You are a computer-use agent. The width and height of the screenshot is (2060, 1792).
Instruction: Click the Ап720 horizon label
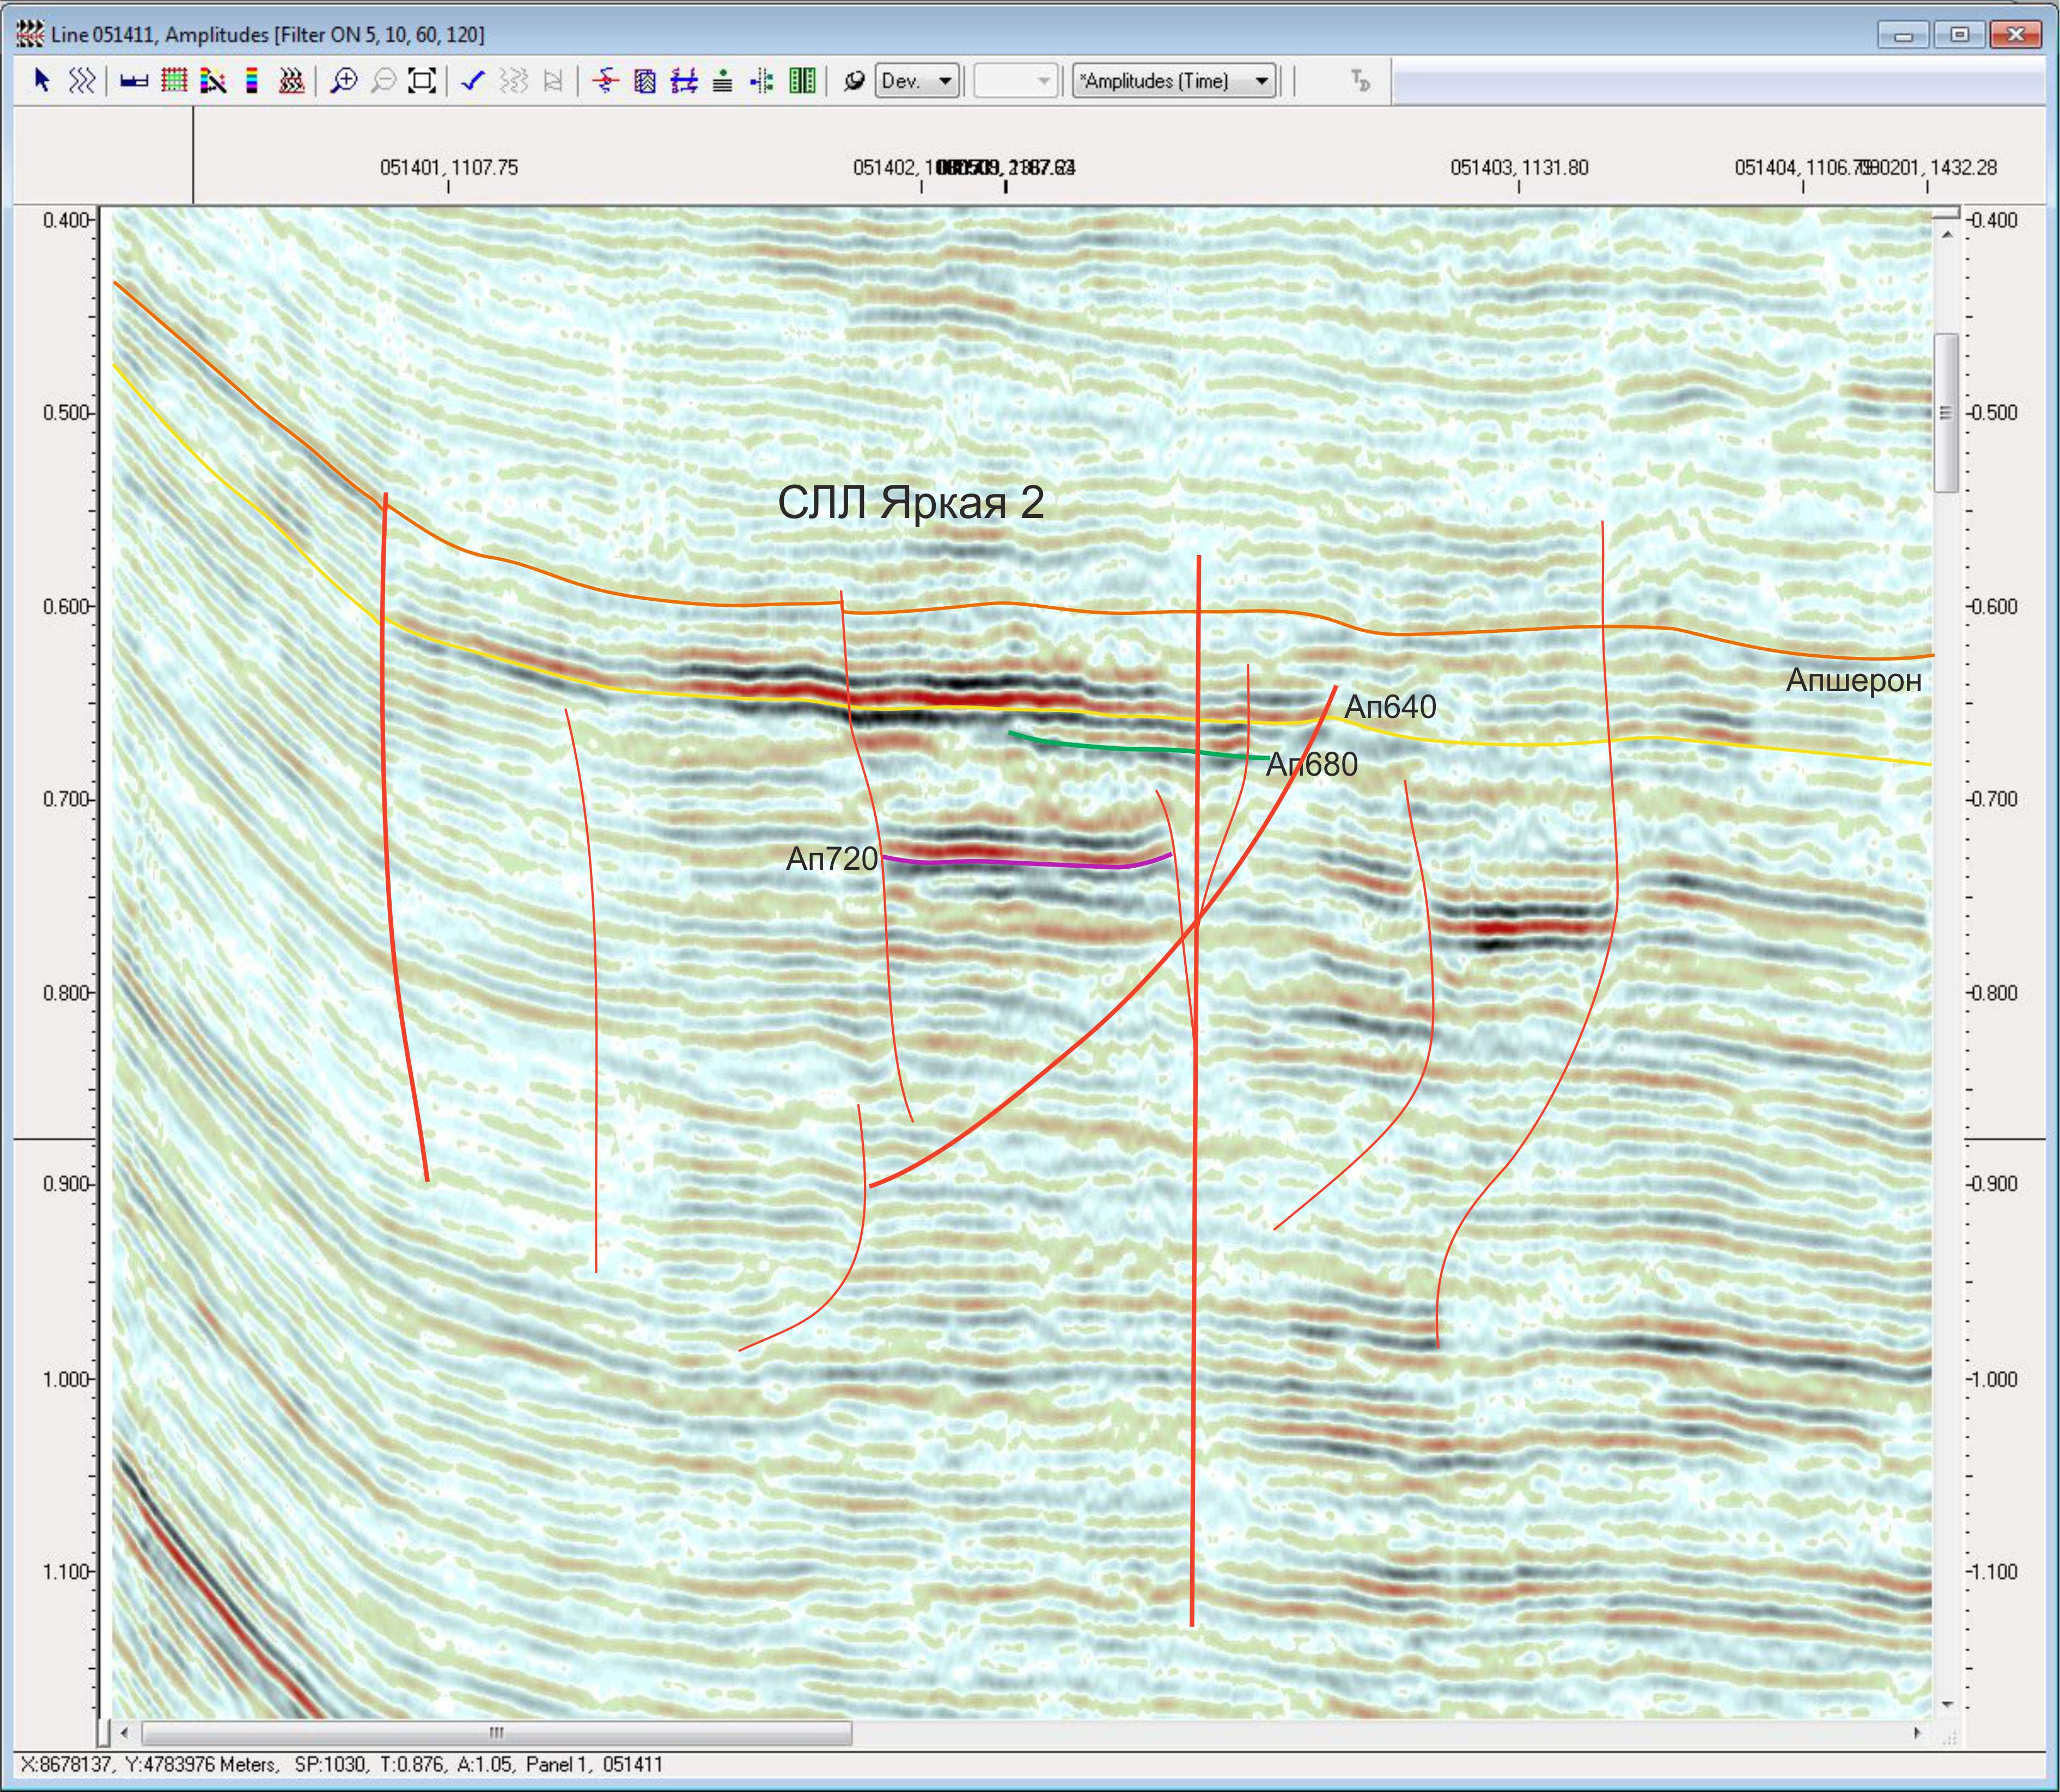point(831,858)
